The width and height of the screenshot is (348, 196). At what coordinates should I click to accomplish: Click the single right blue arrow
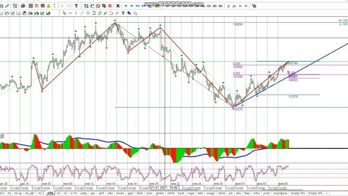click(x=132, y=6)
